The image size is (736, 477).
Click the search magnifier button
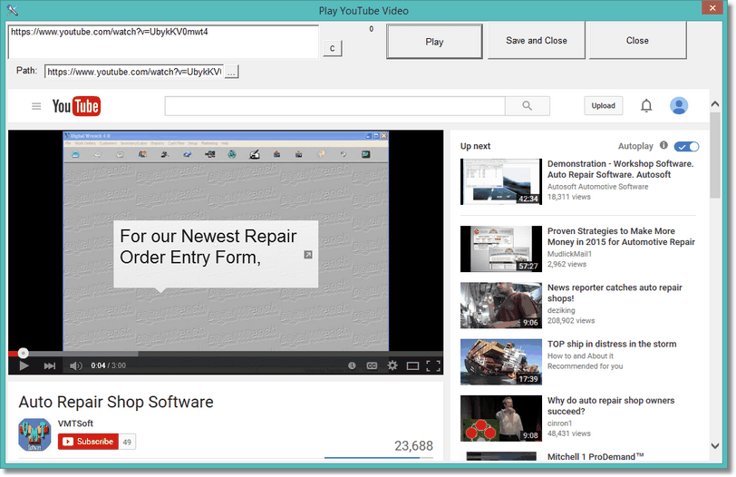pos(526,106)
